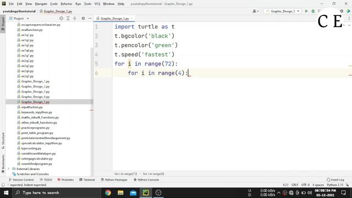Click the Python 3.10 interpreter status entry
Image resolution: width=352 pixels, height=198 pixels.
coord(335,185)
